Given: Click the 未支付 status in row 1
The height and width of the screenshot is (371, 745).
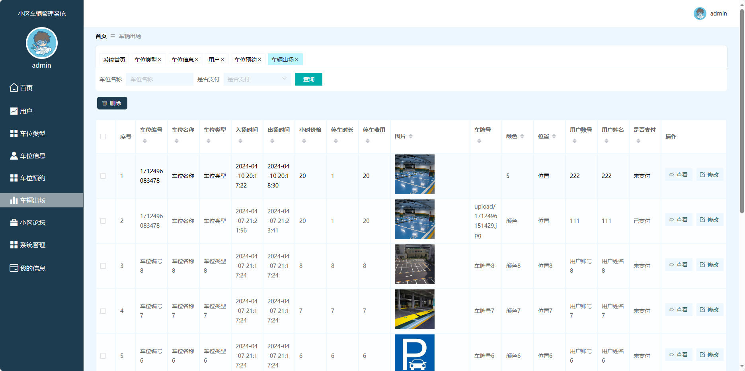Looking at the screenshot, I should click(x=642, y=176).
